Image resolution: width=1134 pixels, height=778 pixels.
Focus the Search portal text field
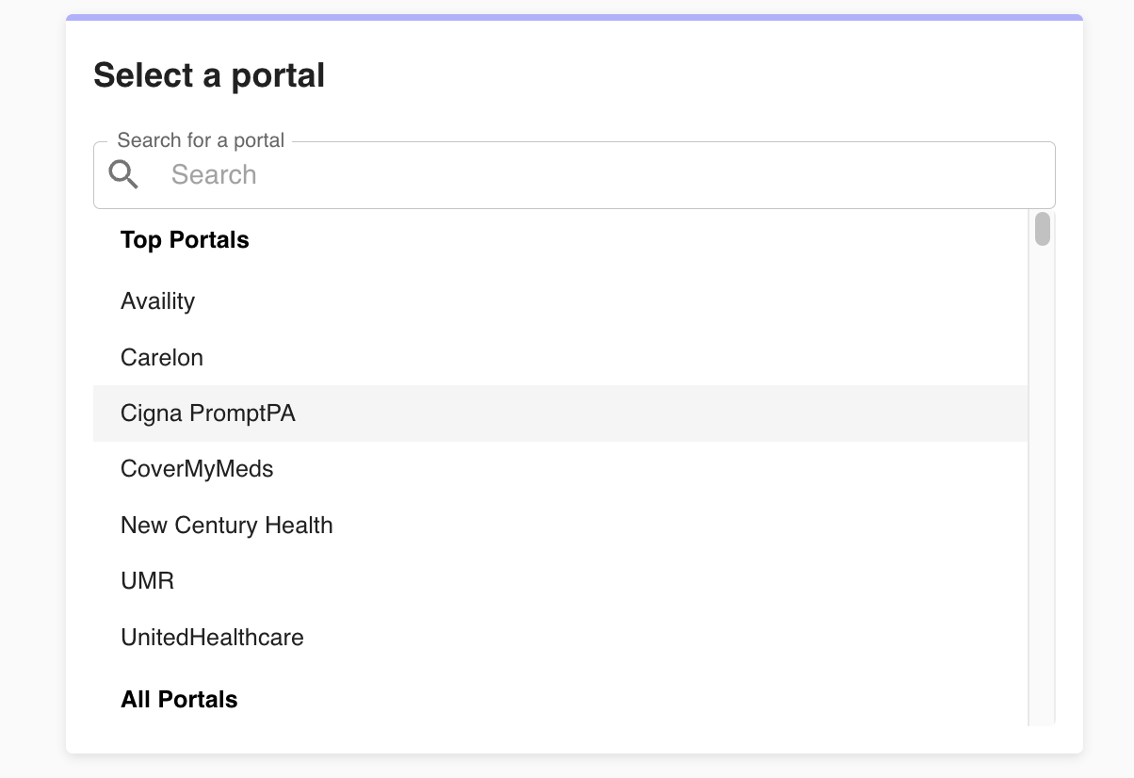click(x=575, y=175)
